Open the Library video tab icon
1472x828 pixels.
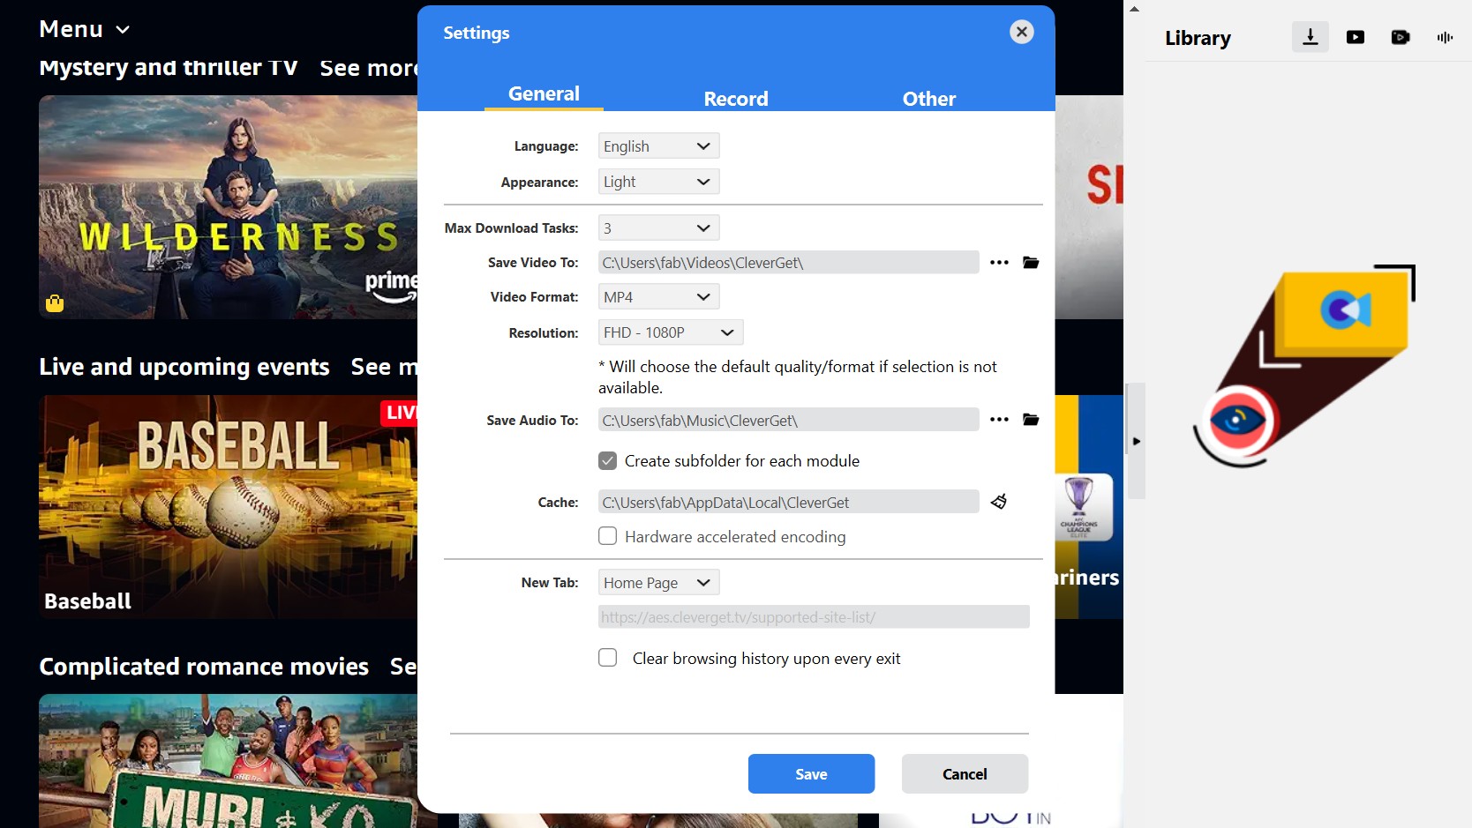pos(1356,37)
